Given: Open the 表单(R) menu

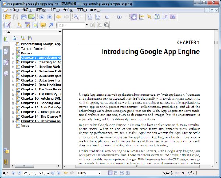Looking at the screenshot, I should (x=68, y=10).
